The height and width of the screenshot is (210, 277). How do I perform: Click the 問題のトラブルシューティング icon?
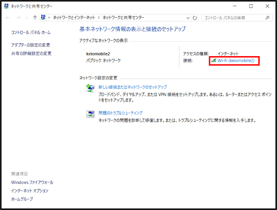coord(90,115)
